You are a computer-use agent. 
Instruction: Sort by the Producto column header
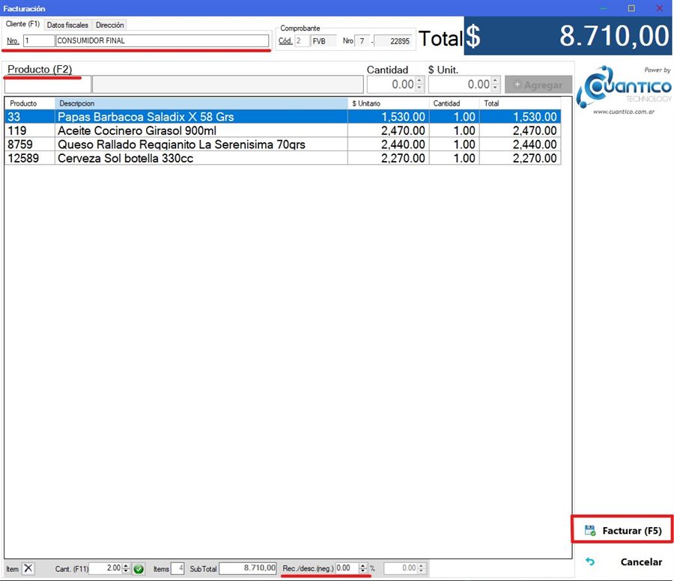30,103
